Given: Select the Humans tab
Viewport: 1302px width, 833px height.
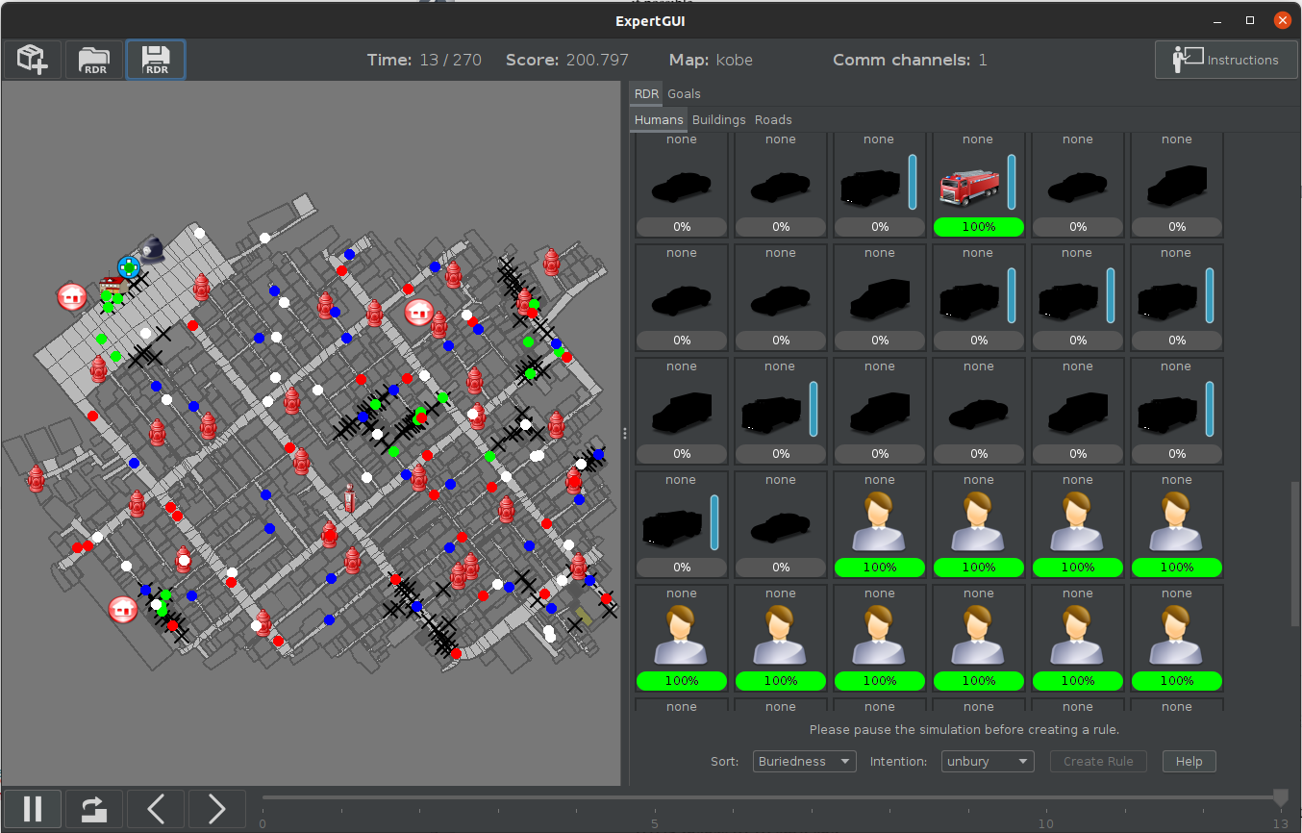Looking at the screenshot, I should (x=659, y=119).
